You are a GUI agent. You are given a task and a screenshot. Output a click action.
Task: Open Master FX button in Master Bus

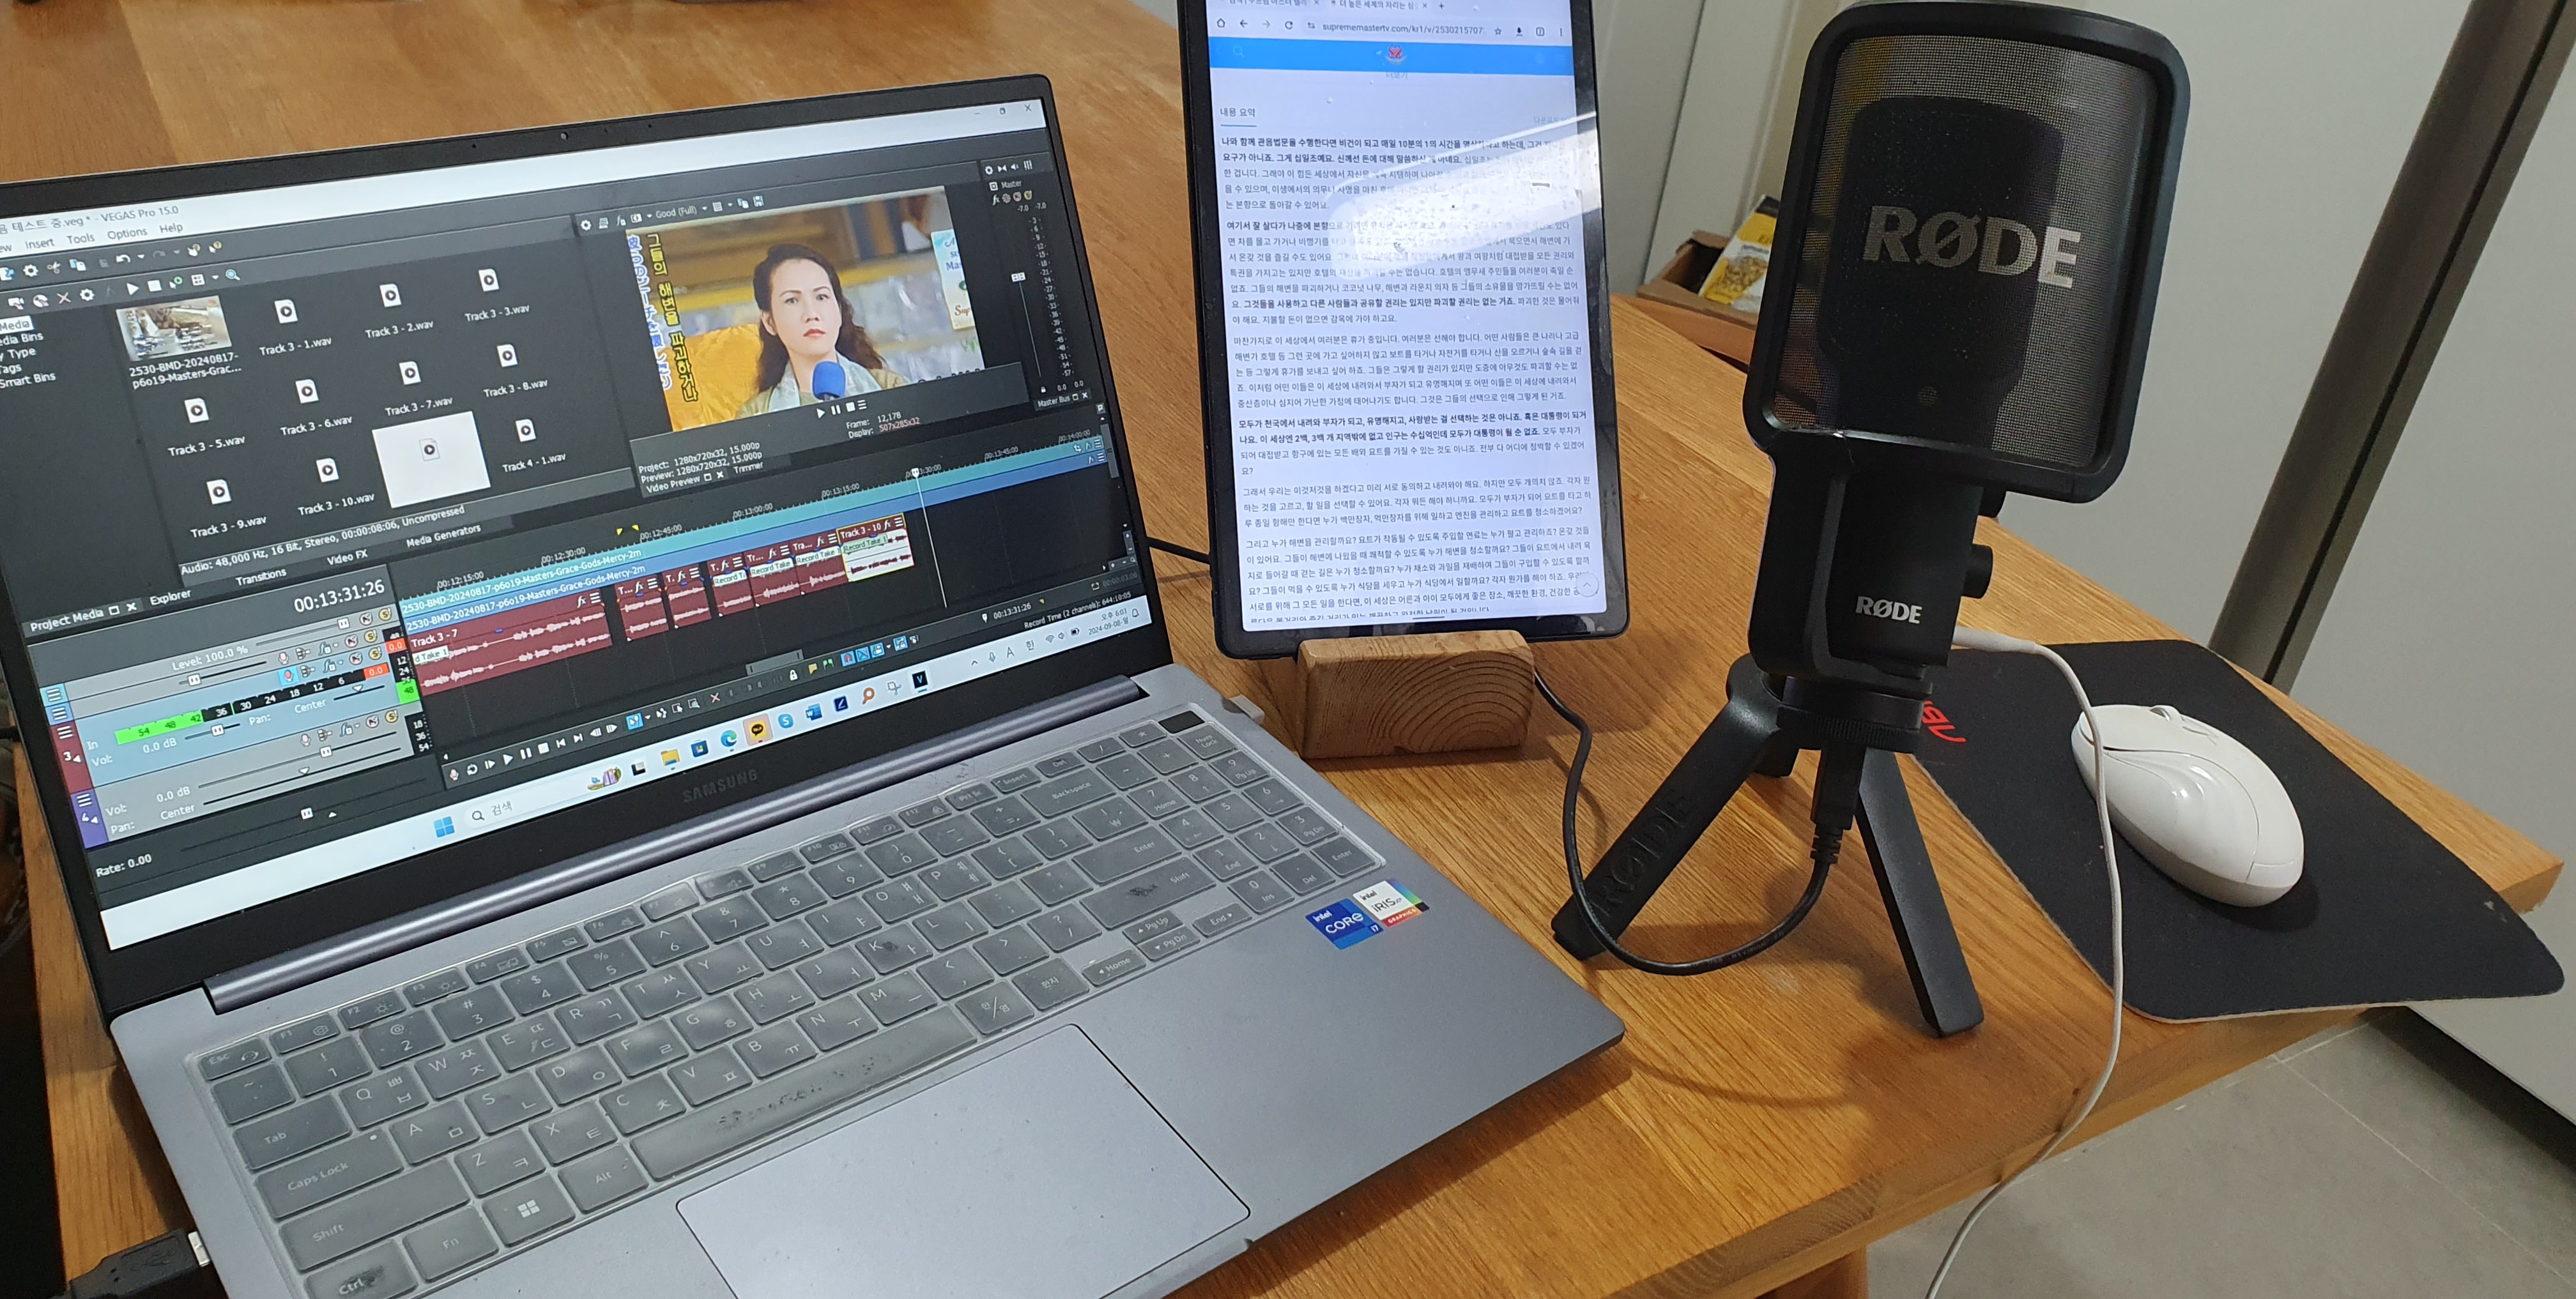996,200
